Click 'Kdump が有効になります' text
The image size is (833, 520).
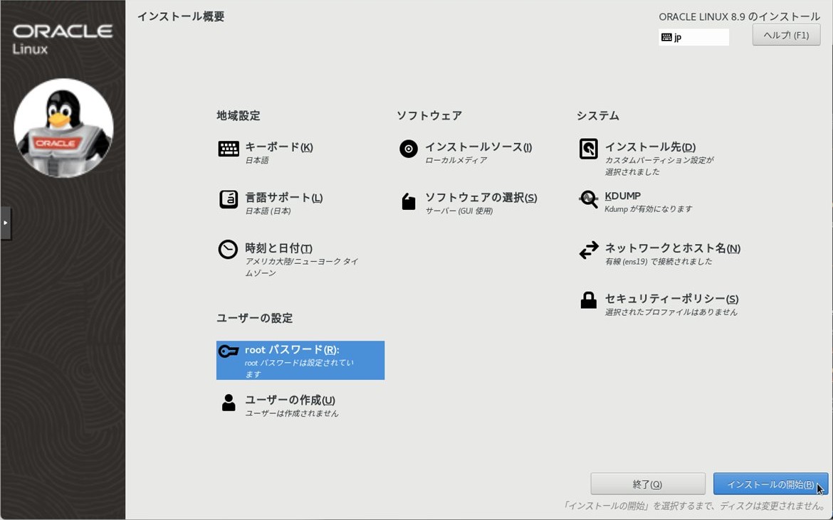point(648,209)
